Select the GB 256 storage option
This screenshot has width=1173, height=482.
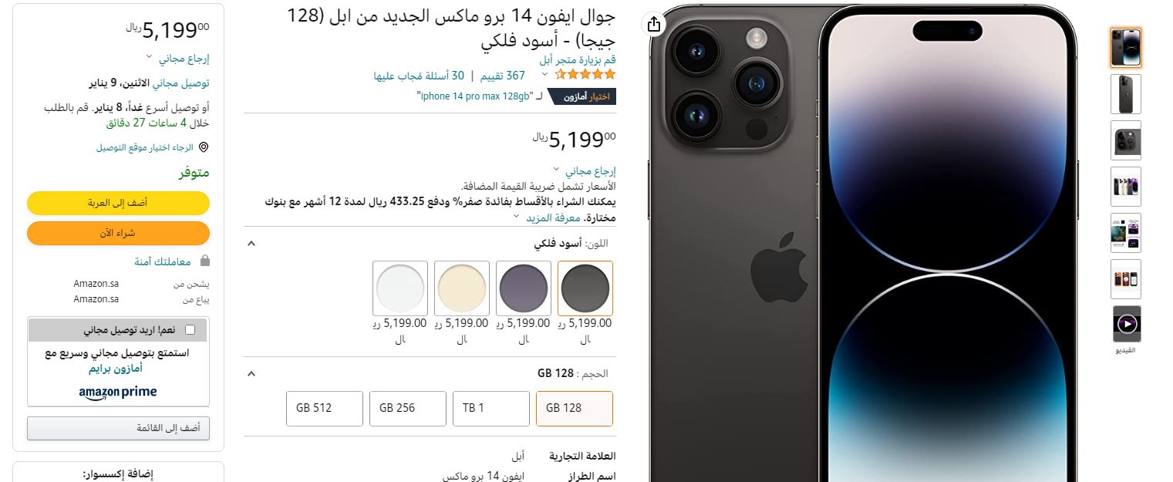point(408,408)
